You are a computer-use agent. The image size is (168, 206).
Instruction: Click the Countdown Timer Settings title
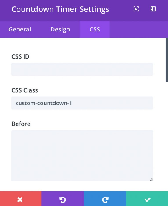(60, 9)
